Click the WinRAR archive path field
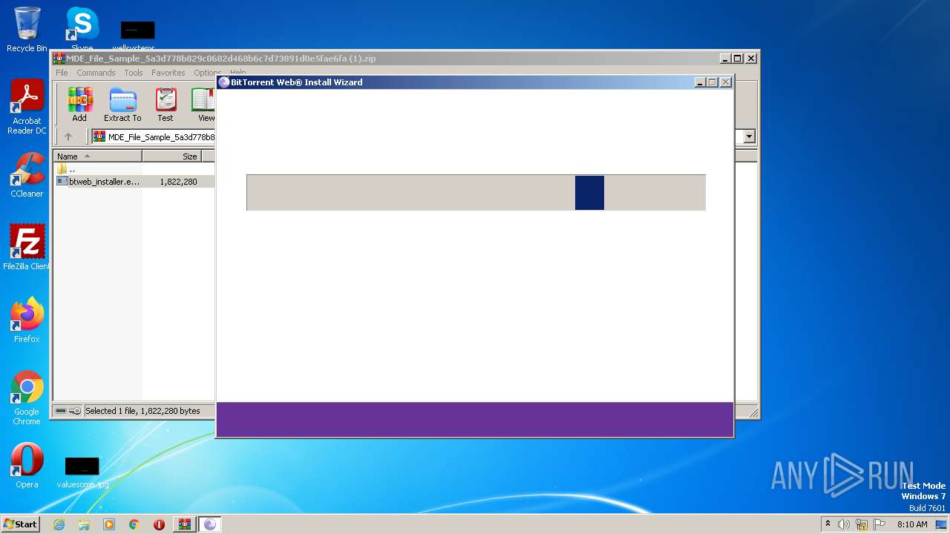Viewport: 950px width, 534px height. 154,136
